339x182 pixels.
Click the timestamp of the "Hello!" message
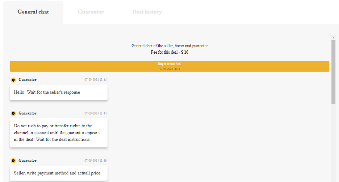[x=96, y=80]
